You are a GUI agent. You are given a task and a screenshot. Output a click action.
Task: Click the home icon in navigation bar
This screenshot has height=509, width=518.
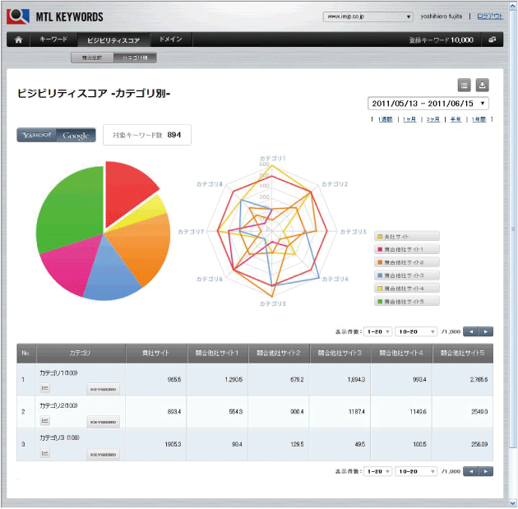point(18,39)
